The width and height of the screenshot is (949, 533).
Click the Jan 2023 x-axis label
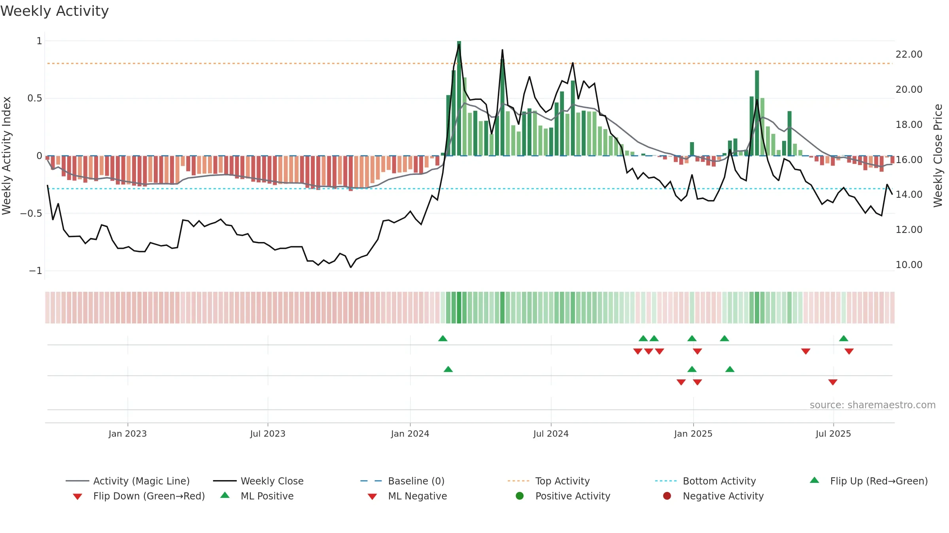pyautogui.click(x=128, y=434)
